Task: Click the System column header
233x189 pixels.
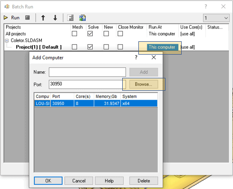Action: pyautogui.click(x=139, y=96)
